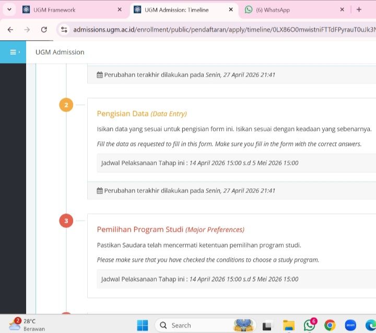The image size is (376, 333).
Task: Open Pengisian Data (Data Entry) heading
Action: pyautogui.click(x=142, y=113)
